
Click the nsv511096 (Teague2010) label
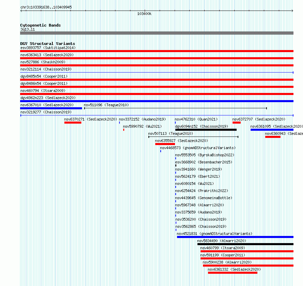click(x=106, y=105)
